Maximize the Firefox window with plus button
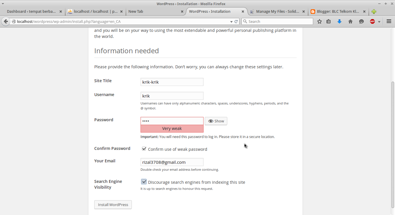 [x=385, y=4]
